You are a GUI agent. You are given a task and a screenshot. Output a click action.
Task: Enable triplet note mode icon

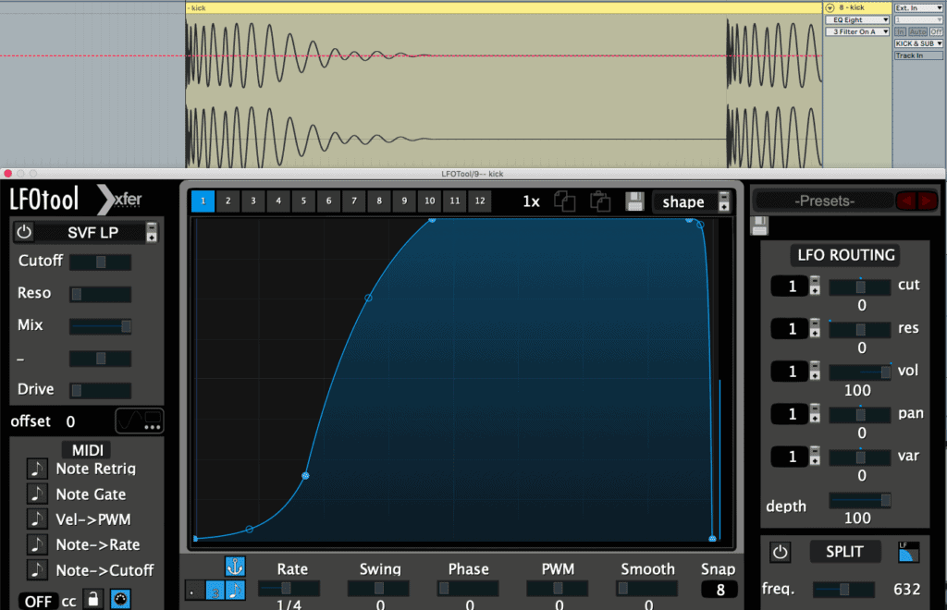tap(215, 590)
